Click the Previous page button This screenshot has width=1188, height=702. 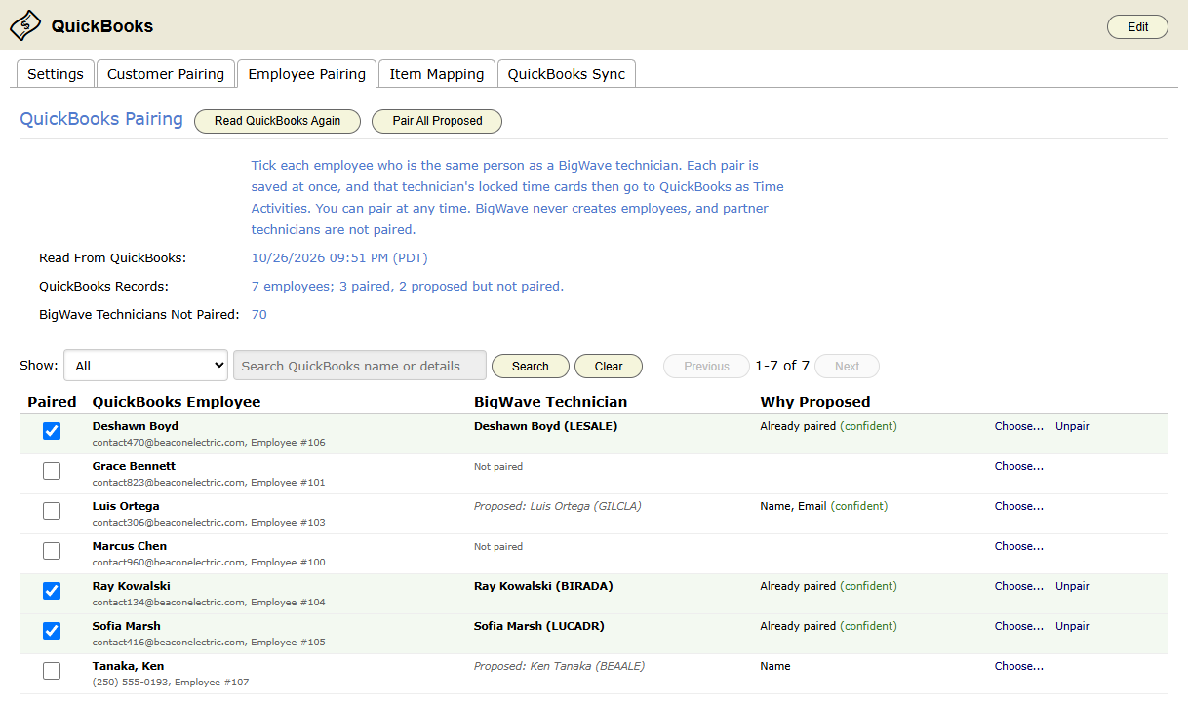click(x=706, y=367)
